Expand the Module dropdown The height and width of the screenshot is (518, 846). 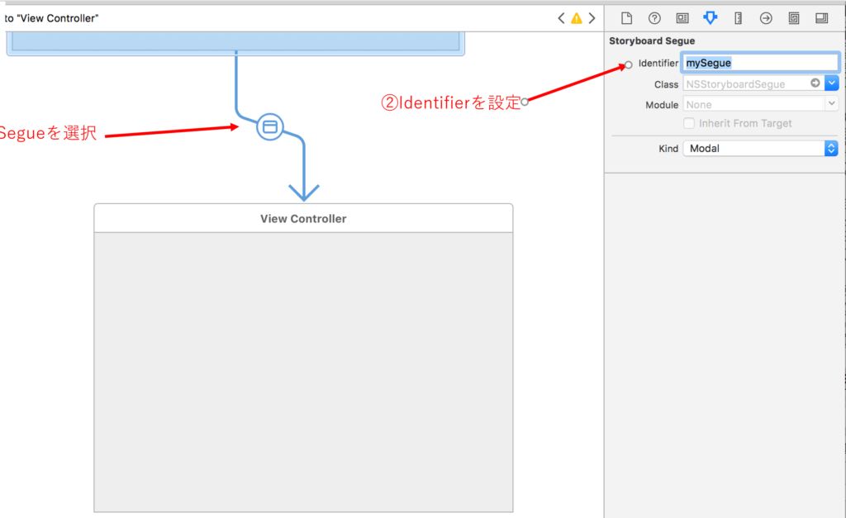(x=832, y=105)
